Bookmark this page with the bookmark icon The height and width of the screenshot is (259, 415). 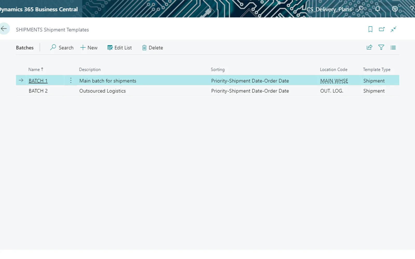[x=370, y=29]
